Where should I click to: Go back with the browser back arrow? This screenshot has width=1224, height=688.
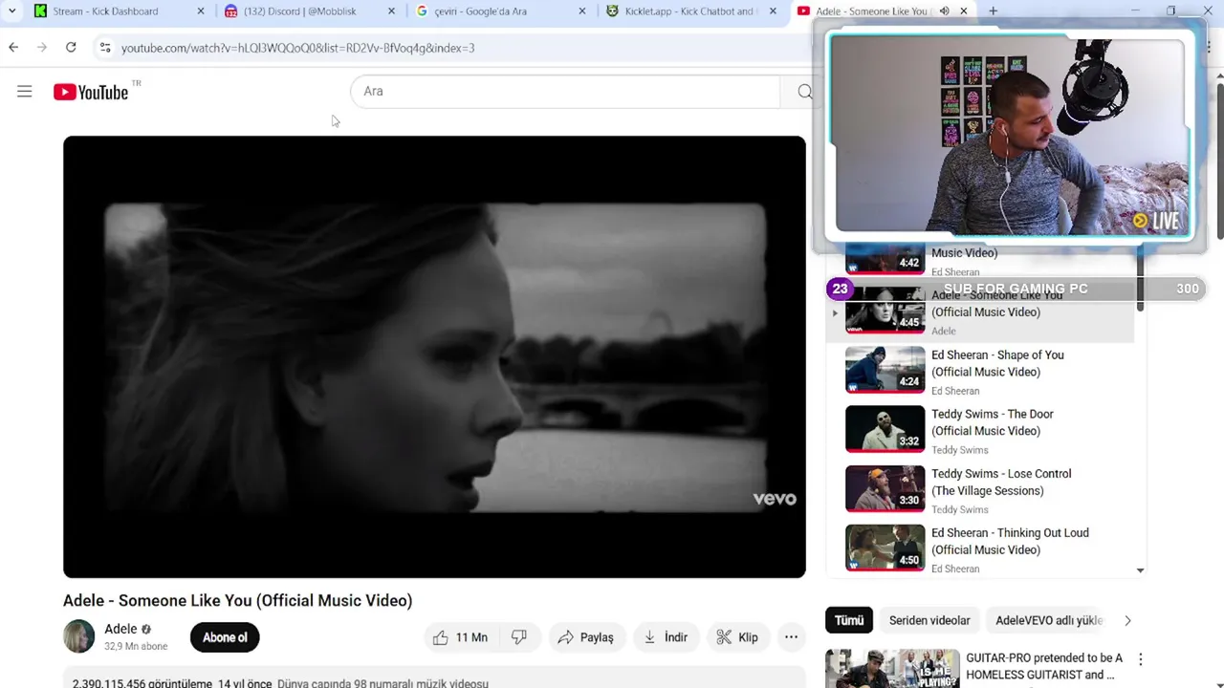pos(13,48)
